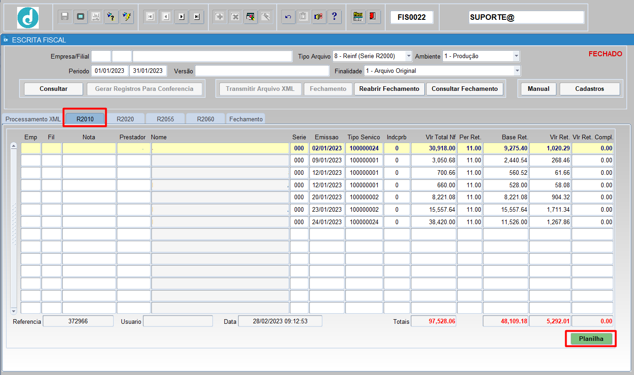This screenshot has height=375, width=634.
Task: Click the Execute Query lightning icon
Action: coord(126,17)
